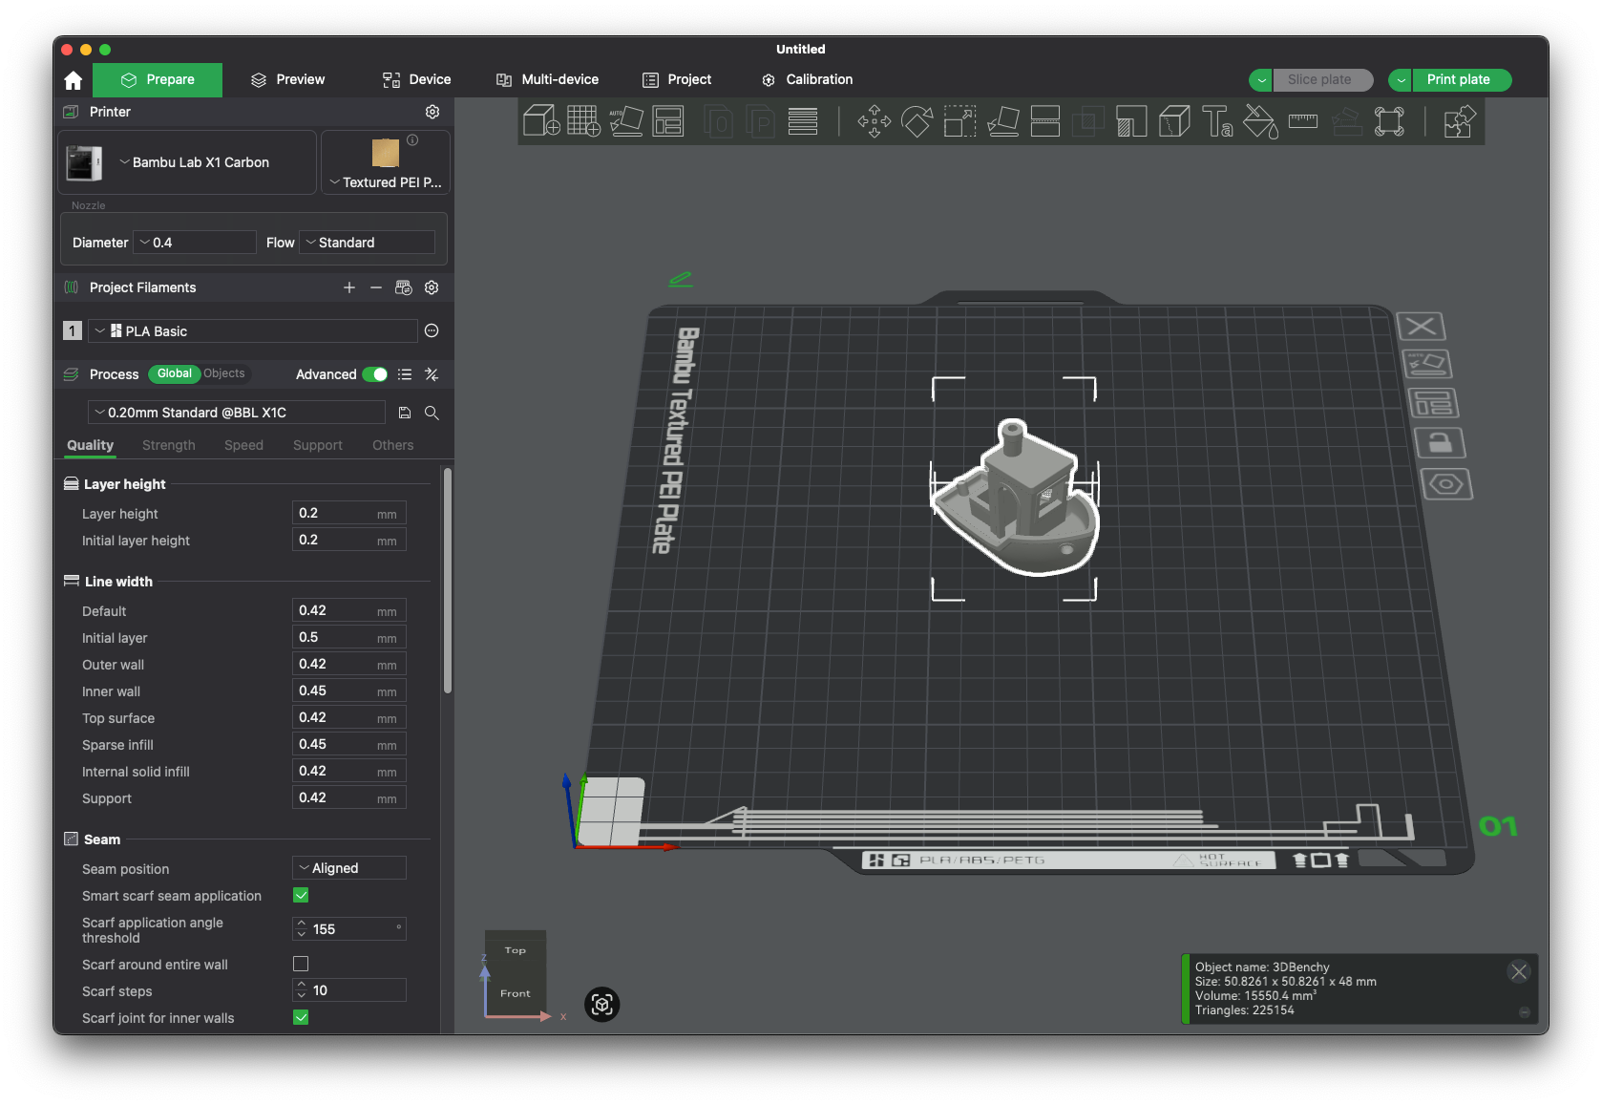The height and width of the screenshot is (1105, 1602).
Task: Click the Add plate grid icon
Action: pos(583,121)
